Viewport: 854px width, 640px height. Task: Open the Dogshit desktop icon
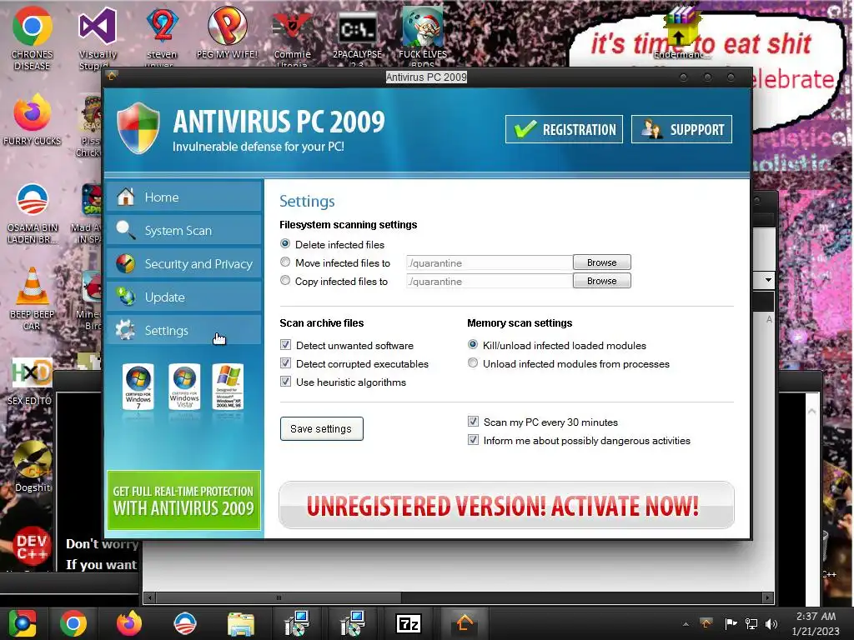tap(33, 467)
